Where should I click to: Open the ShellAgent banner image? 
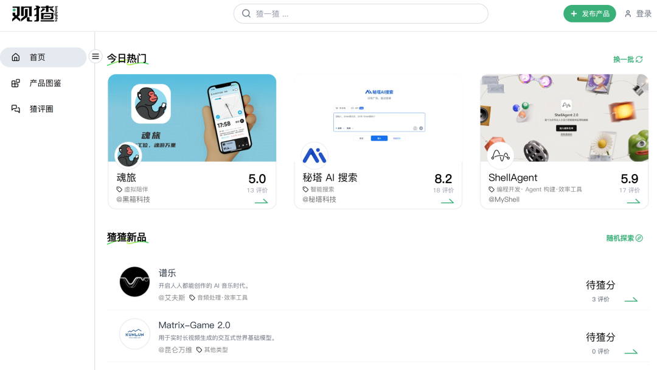coord(564,117)
